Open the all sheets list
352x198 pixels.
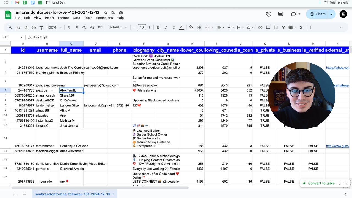click(x=24, y=194)
